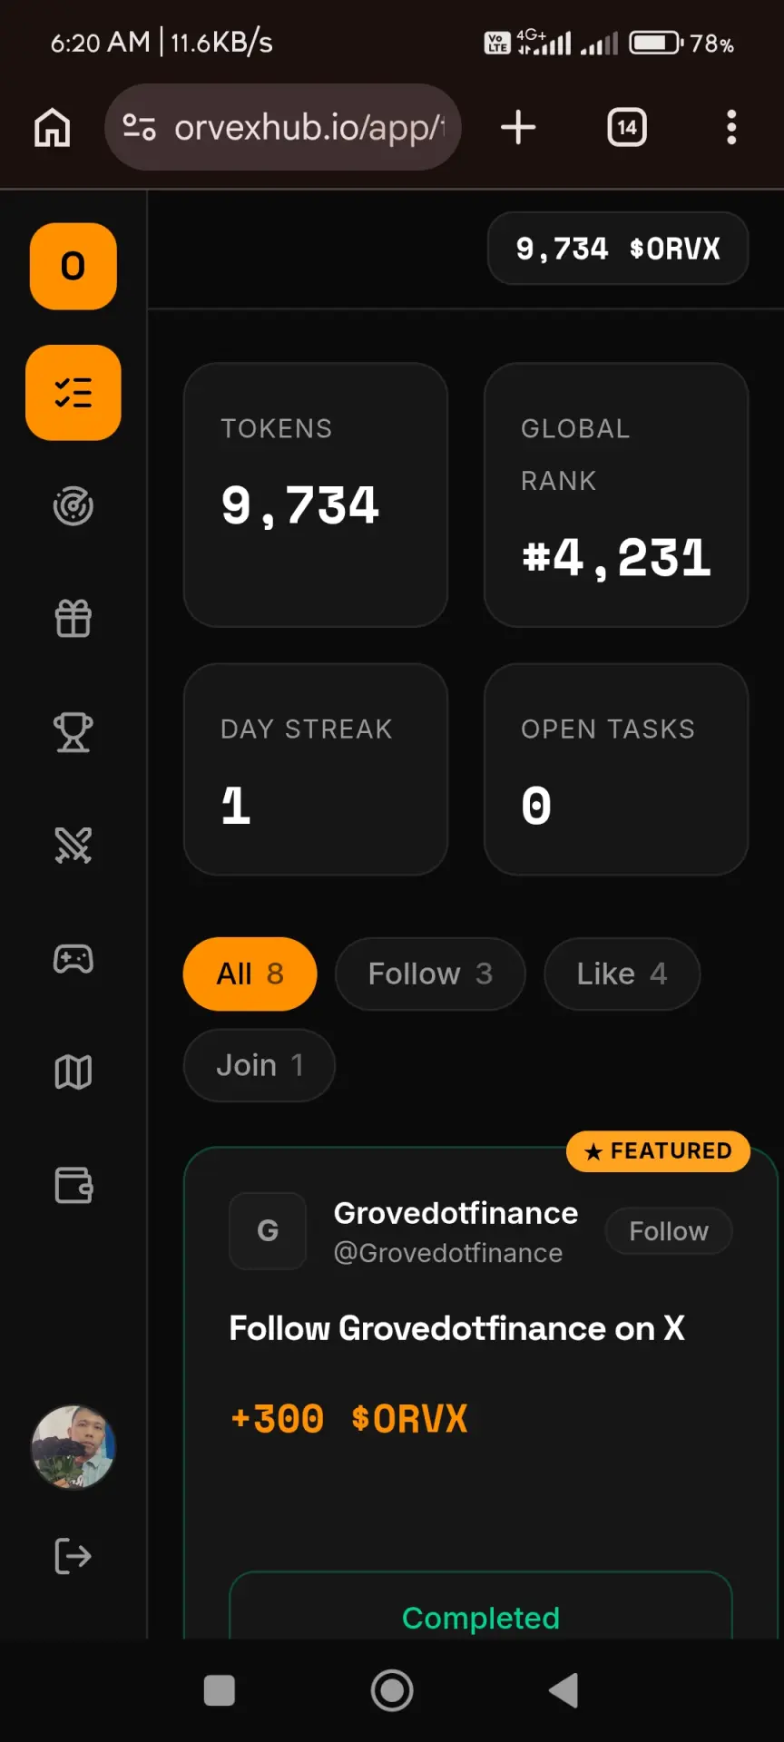Open the gift rewards sidebar icon
Image resolution: width=784 pixels, height=1742 pixels.
point(73,619)
